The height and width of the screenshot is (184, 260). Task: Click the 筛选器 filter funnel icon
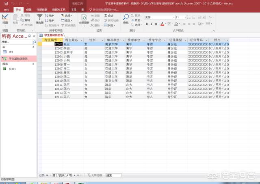pos(39,18)
